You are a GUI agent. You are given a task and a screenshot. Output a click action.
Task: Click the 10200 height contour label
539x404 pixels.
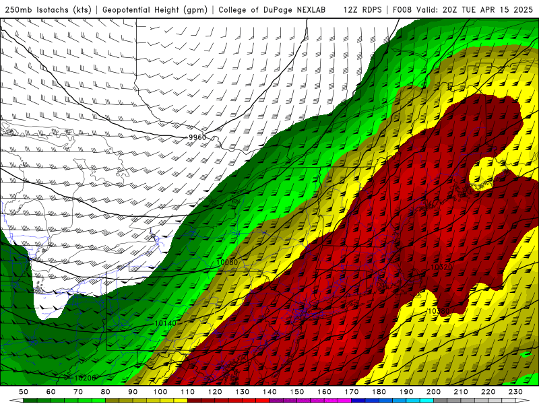point(85,378)
